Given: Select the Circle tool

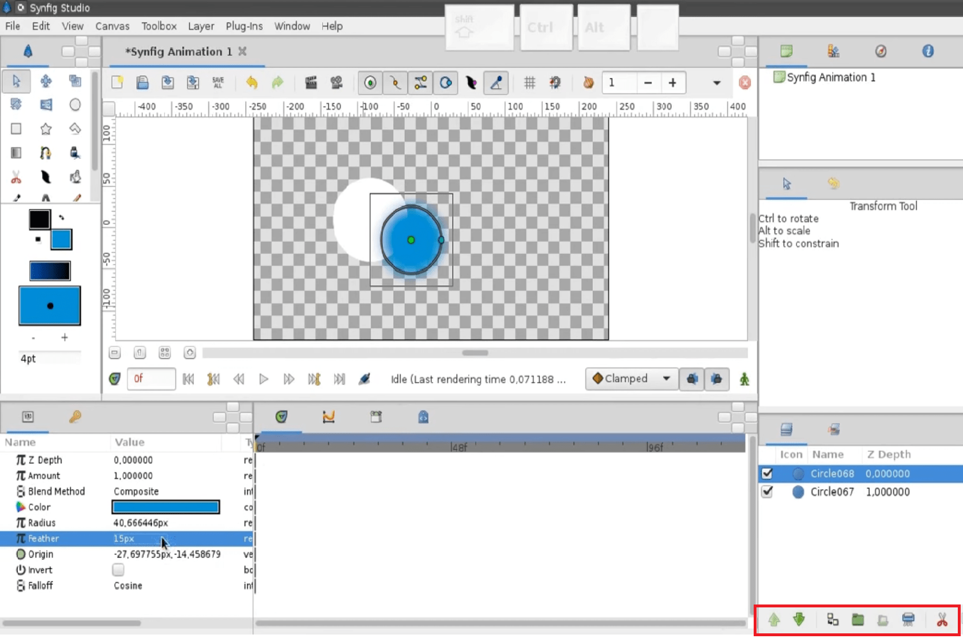Looking at the screenshot, I should 76,104.
